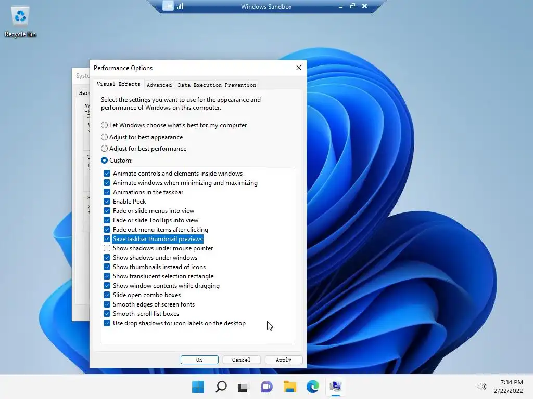Open the Windows Start menu
533x399 pixels.
[198, 387]
